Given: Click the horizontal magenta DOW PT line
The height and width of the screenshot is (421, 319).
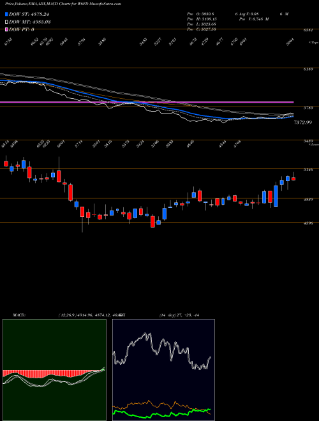Looking at the screenshot, I should pyautogui.click(x=147, y=102).
